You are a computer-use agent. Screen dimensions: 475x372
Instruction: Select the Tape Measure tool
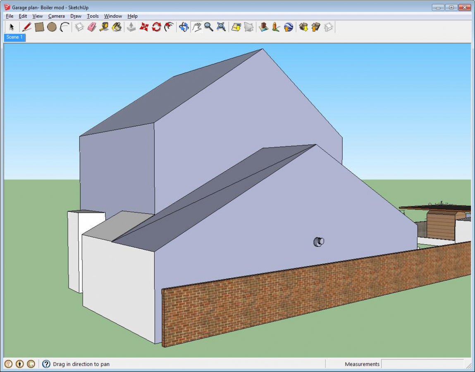click(104, 27)
